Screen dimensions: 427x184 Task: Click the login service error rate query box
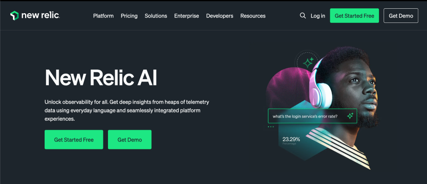point(312,116)
